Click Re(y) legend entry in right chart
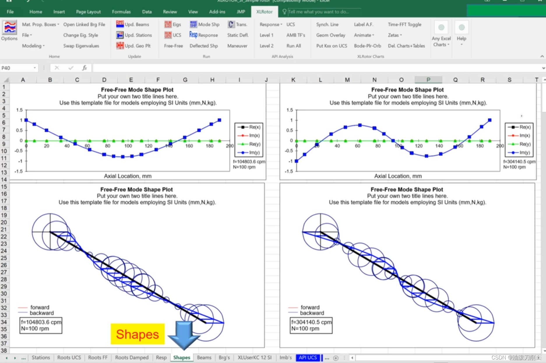 519,144
